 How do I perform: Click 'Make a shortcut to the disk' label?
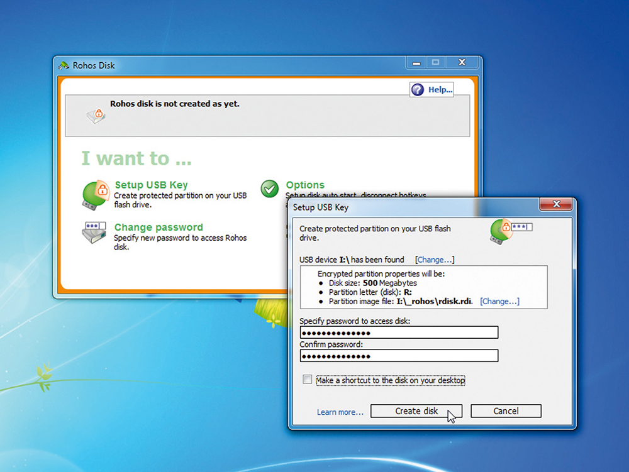(391, 380)
